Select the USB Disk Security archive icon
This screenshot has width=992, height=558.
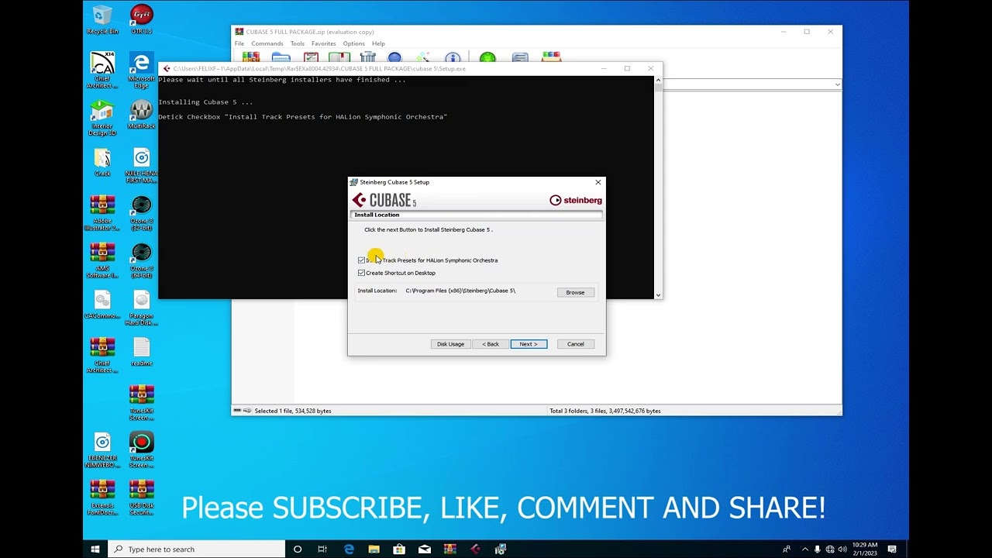141,497
